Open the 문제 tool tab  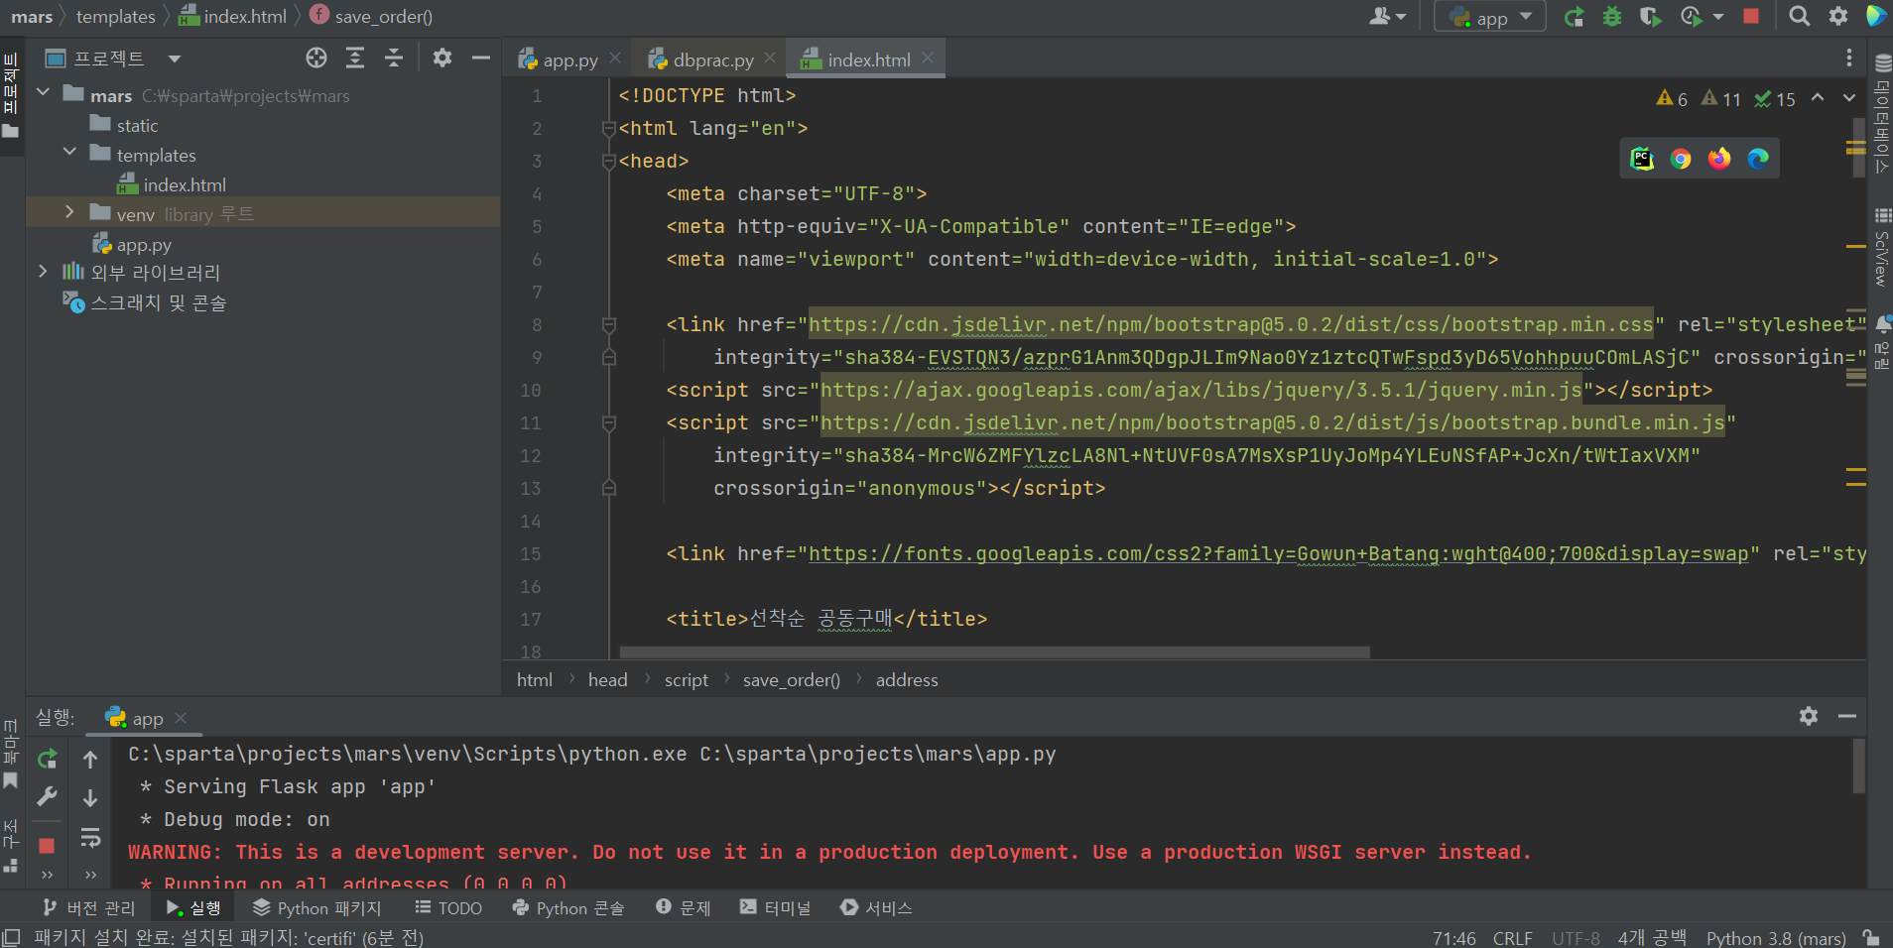coord(684,907)
